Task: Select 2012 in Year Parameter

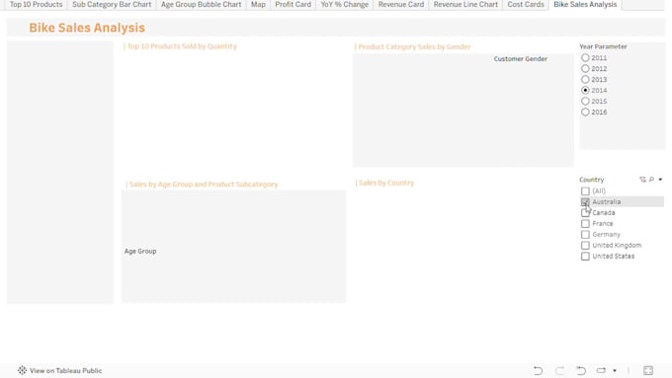Action: click(585, 68)
